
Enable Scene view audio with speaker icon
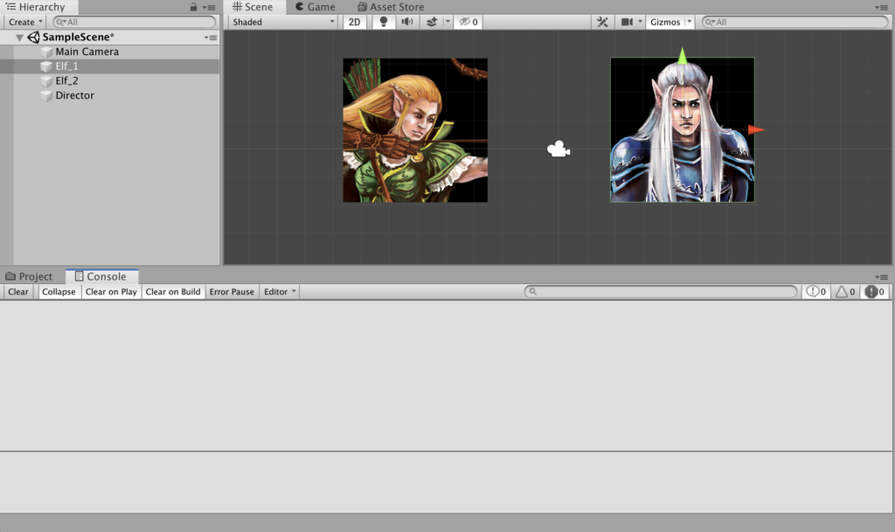(407, 22)
